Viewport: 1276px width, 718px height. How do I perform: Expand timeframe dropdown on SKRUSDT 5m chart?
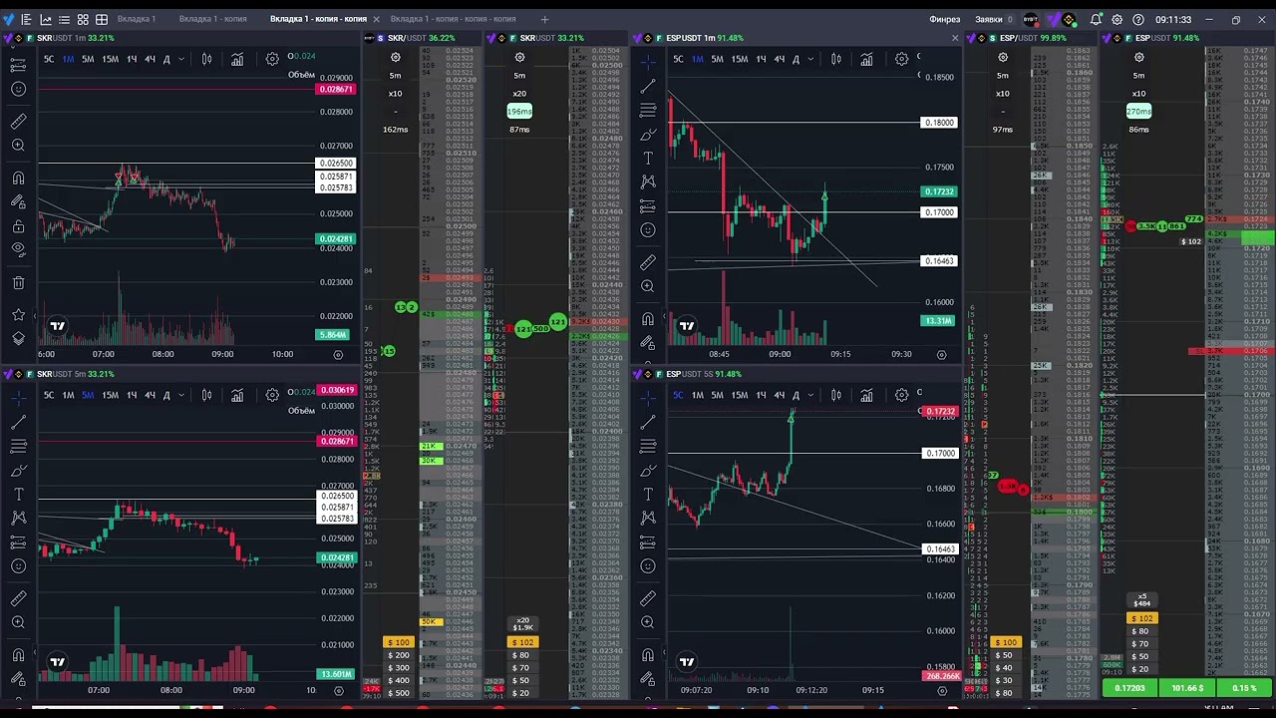[x=180, y=395]
